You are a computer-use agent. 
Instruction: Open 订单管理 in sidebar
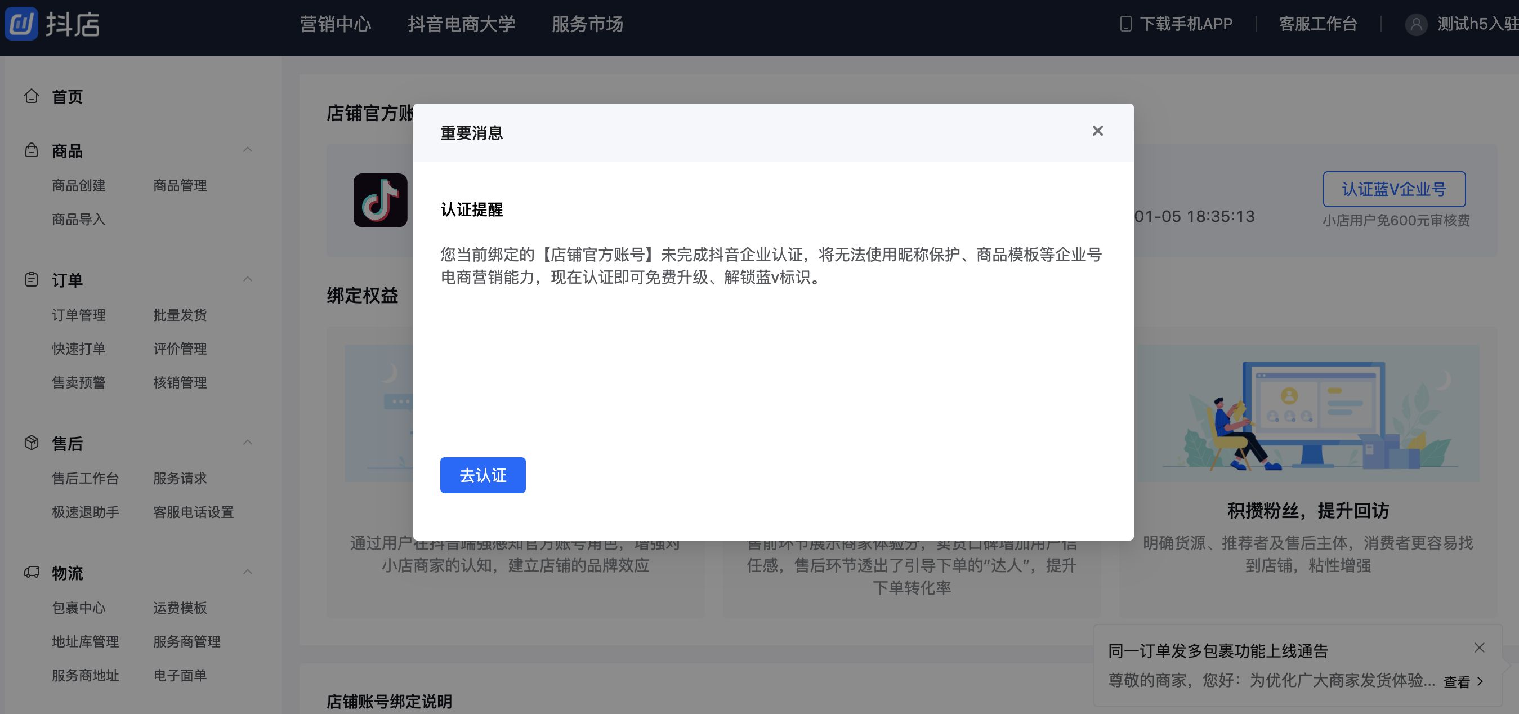point(78,315)
